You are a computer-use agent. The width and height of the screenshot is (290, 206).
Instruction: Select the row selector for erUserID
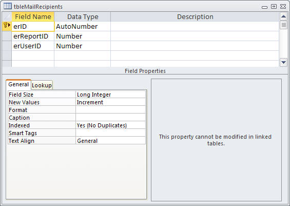pyautogui.click(x=7, y=46)
